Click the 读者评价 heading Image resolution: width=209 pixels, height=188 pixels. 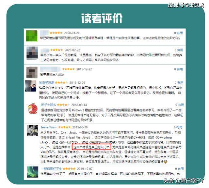(102, 18)
